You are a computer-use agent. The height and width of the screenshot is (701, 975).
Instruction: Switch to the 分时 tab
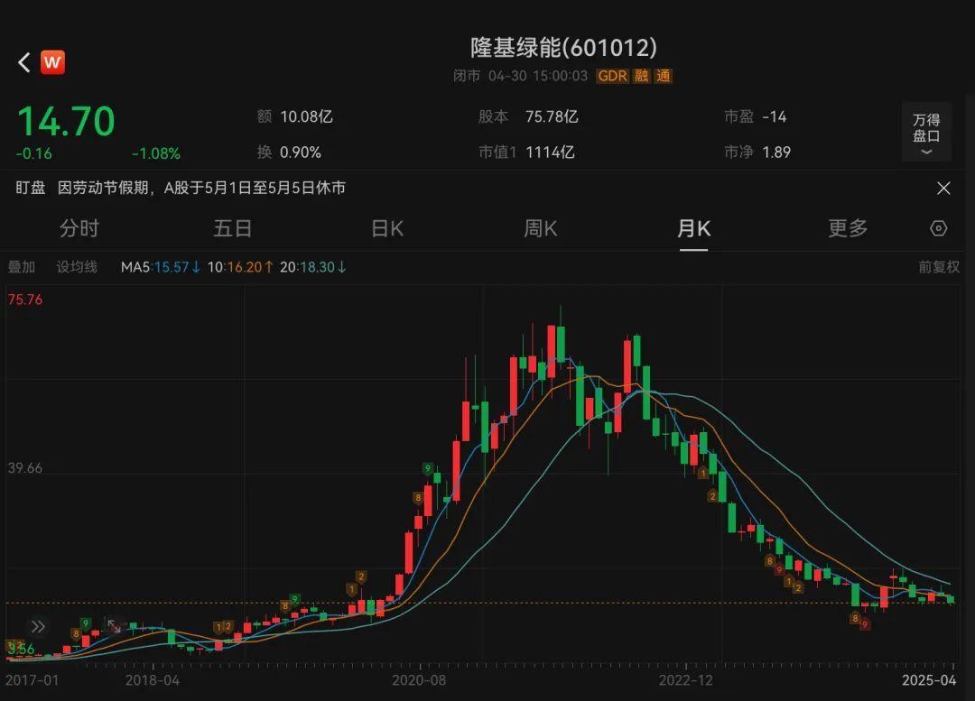coord(79,228)
